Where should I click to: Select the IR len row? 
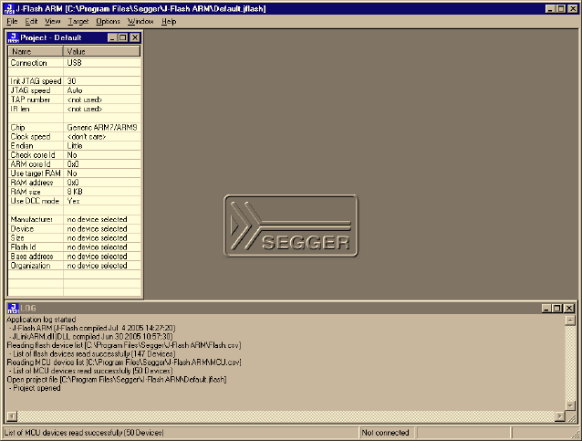(x=75, y=109)
